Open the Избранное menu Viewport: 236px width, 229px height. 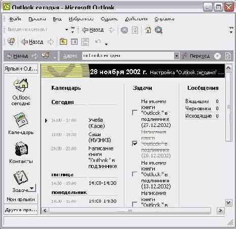(x=81, y=19)
